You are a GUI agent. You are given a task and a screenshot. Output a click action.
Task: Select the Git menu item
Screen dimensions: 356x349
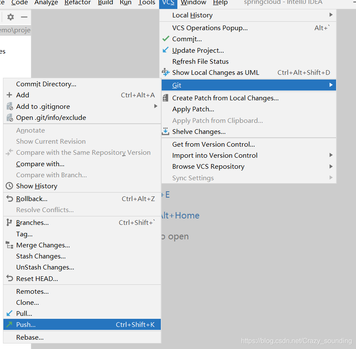click(x=249, y=85)
